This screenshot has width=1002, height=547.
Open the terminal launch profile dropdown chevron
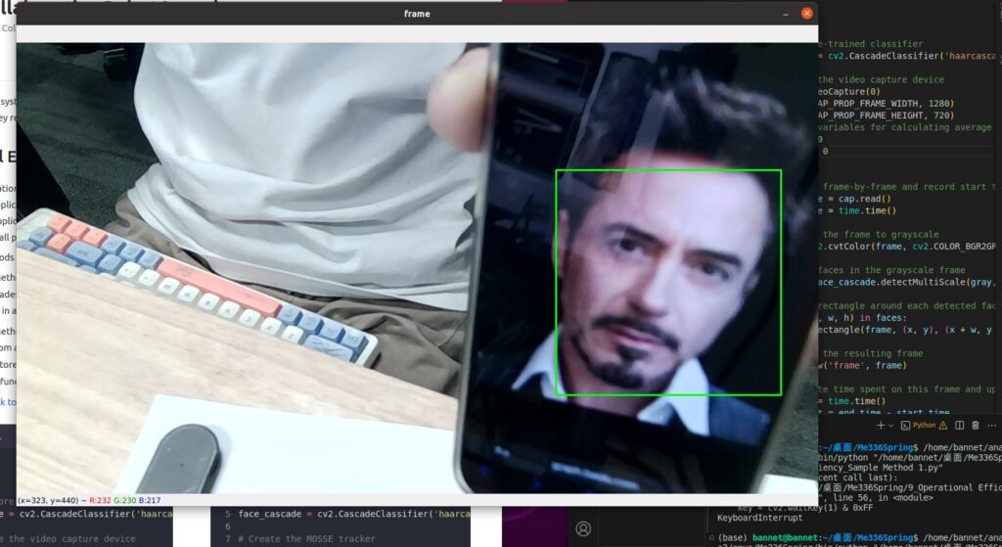(890, 426)
